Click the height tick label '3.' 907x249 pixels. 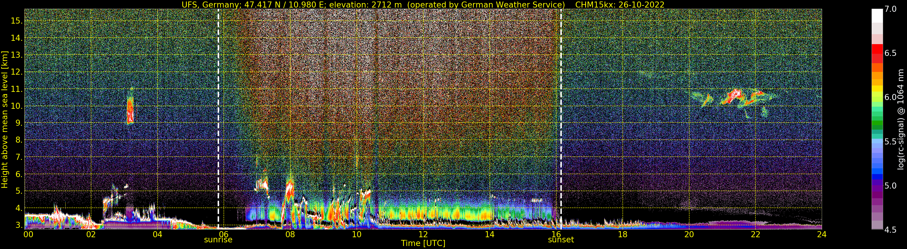[x=19, y=225]
